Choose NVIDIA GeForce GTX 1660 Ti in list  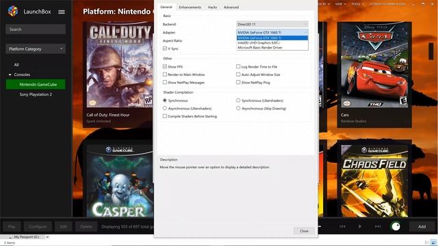pyautogui.click(x=272, y=38)
